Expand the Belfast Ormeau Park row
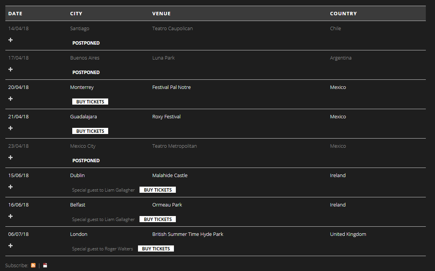The image size is (435, 271). pyautogui.click(x=11, y=216)
